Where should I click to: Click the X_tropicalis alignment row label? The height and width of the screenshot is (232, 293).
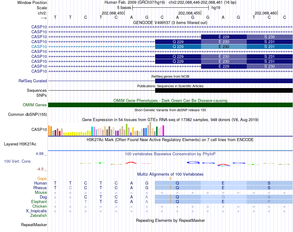(36, 211)
